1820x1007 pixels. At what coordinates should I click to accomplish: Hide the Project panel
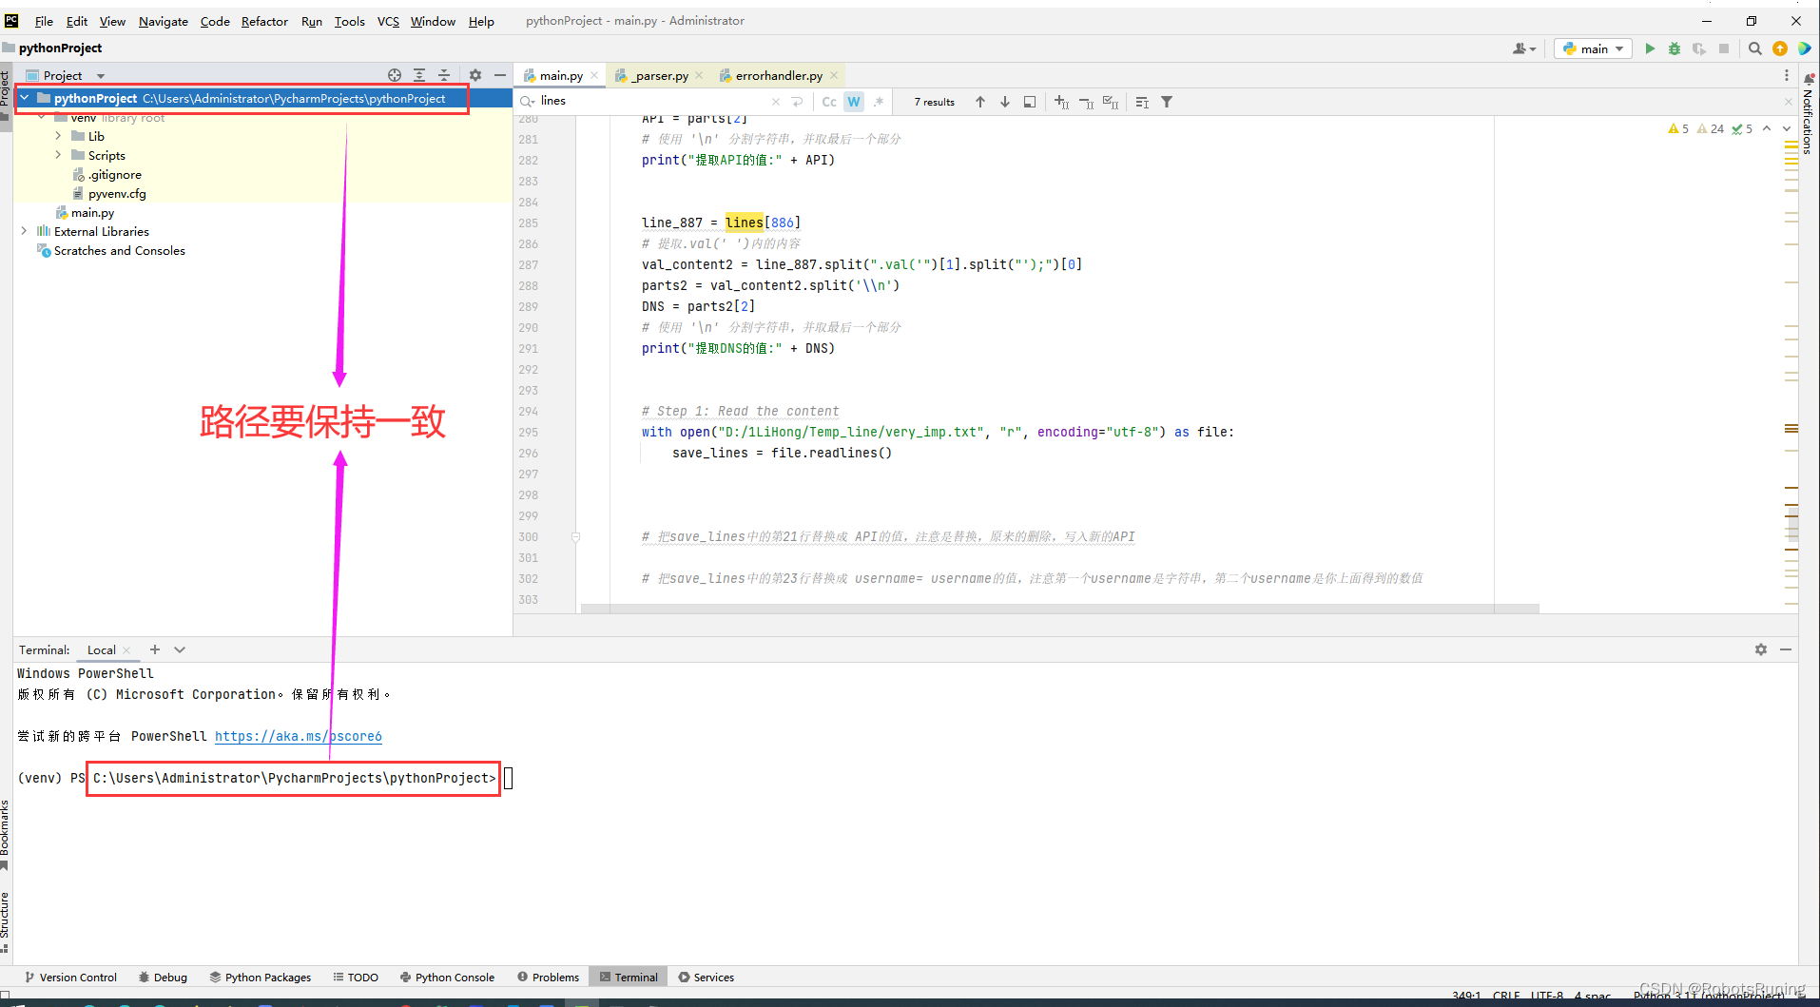click(x=500, y=75)
